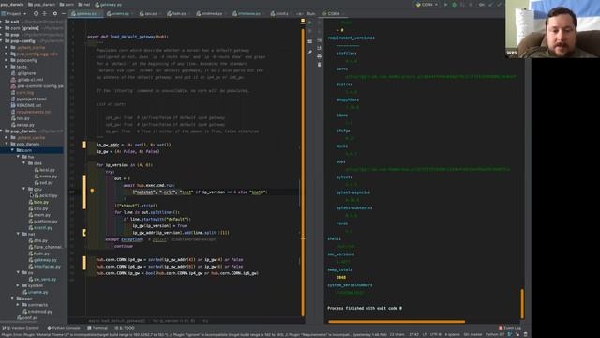Start debugging with the green bug icon
This screenshot has height=338, width=600.
(454, 5)
